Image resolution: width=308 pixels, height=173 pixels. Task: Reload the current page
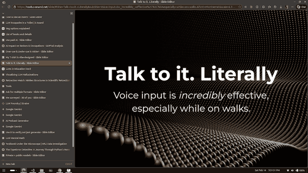pos(9,7)
